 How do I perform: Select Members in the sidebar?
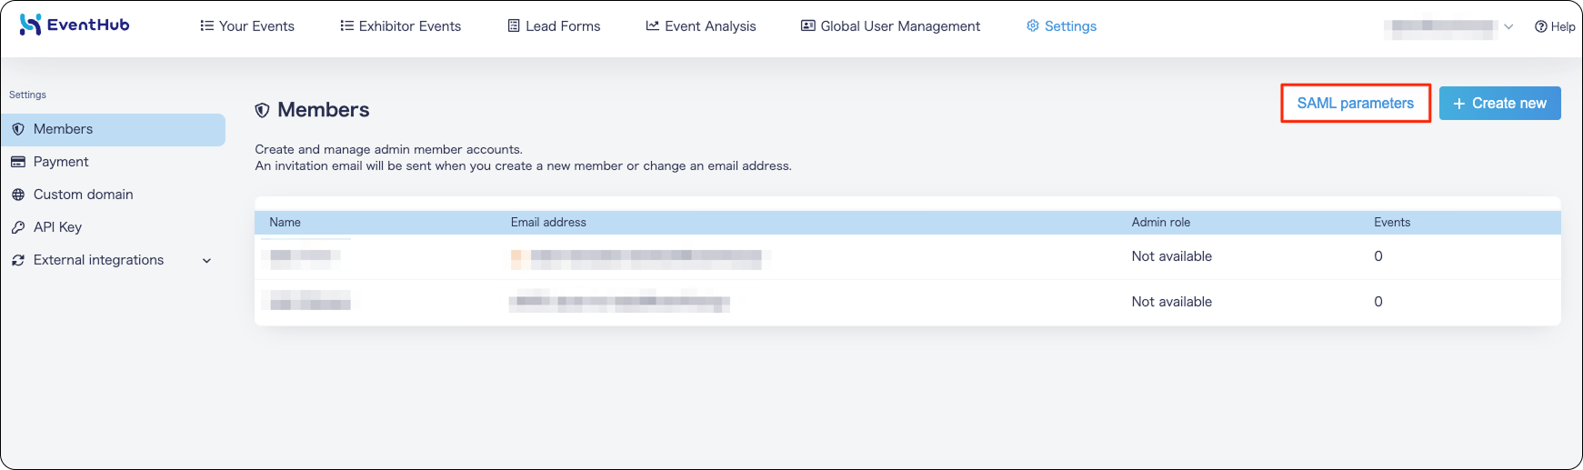point(114,129)
